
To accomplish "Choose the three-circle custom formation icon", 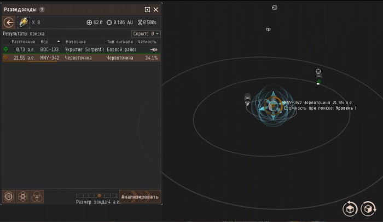I will point(37,197).
